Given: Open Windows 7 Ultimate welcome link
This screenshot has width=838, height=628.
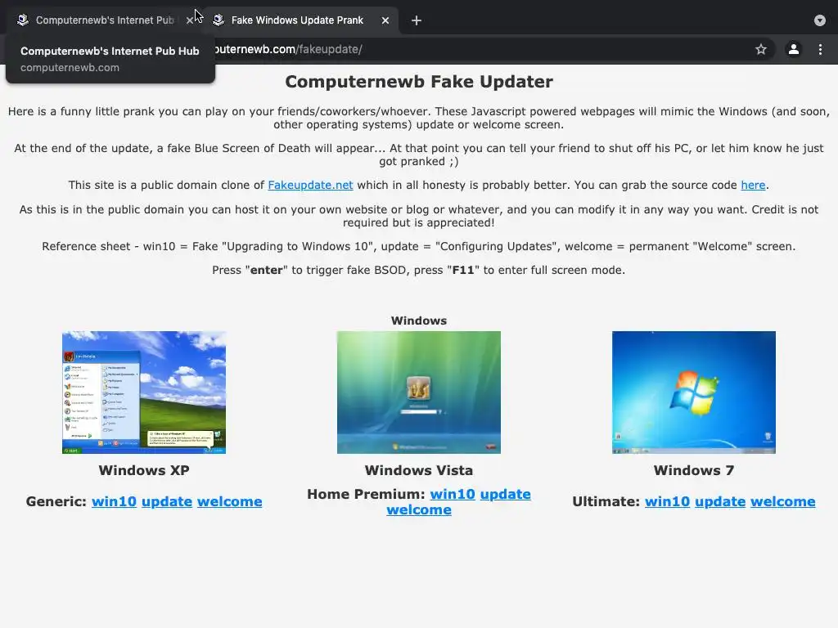Looking at the screenshot, I should (783, 501).
